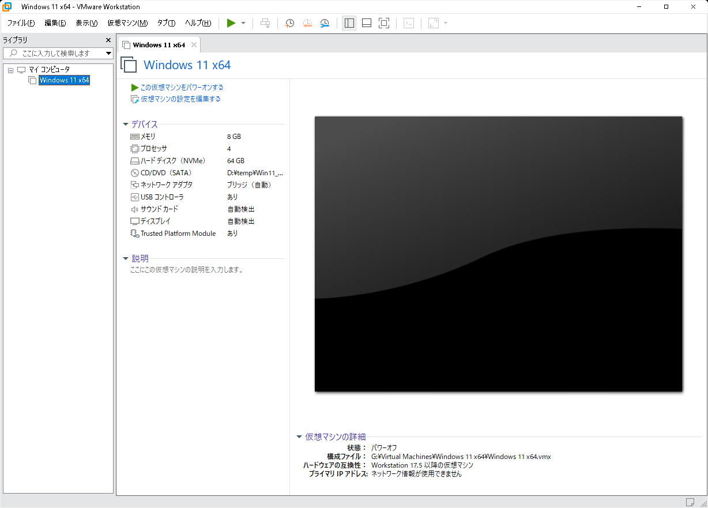Open the 仮想マシン(M) menu
This screenshot has height=508, width=708.
(x=127, y=23)
